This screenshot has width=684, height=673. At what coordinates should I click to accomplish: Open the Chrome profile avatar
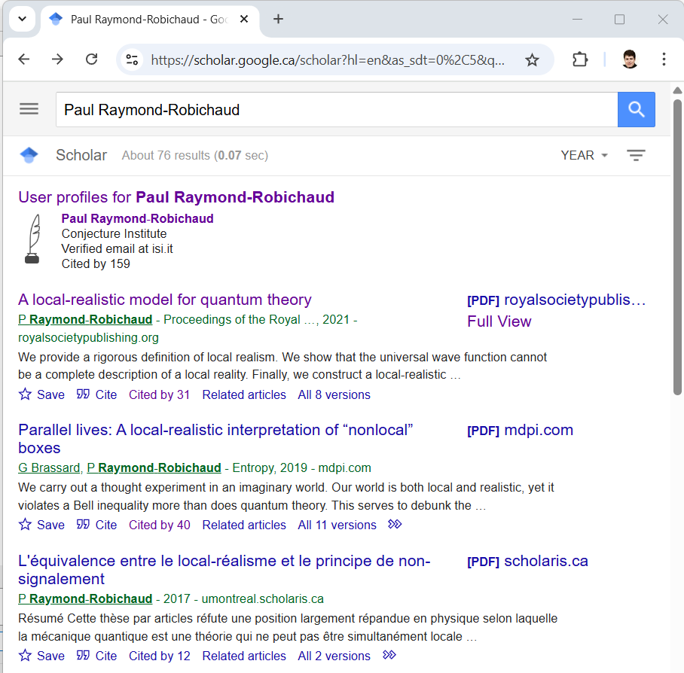coord(630,59)
